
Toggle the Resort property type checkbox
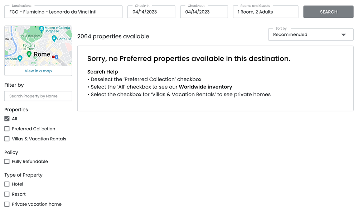[x=7, y=194]
